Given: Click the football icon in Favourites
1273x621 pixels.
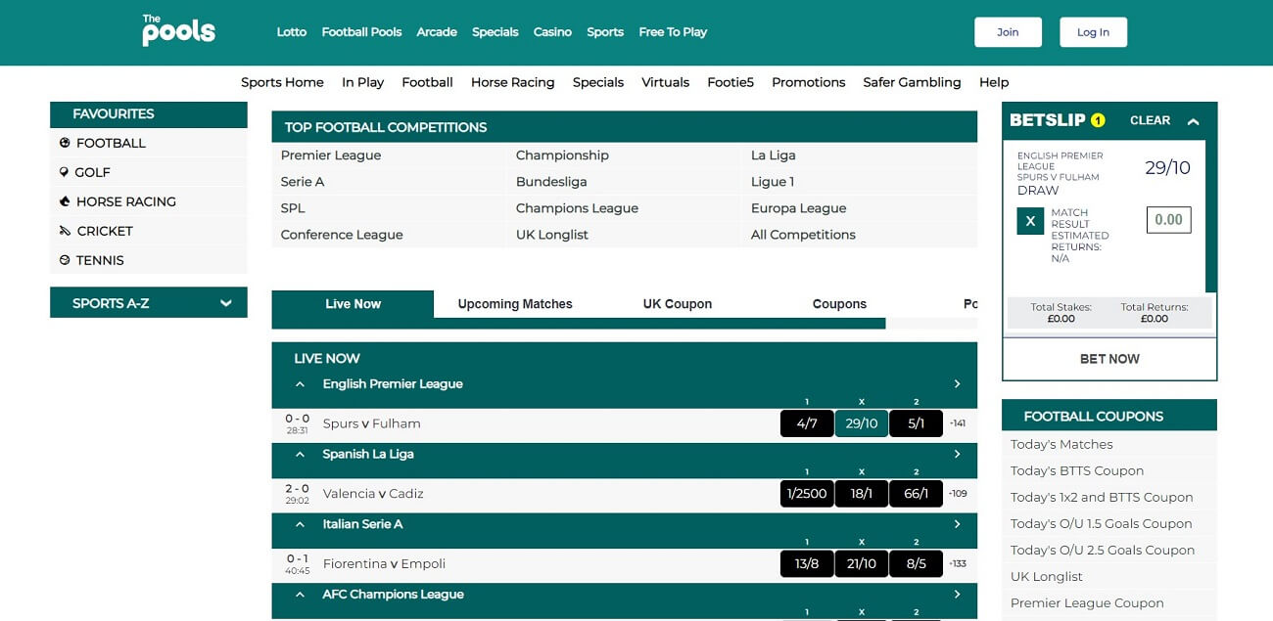Looking at the screenshot, I should click(65, 143).
